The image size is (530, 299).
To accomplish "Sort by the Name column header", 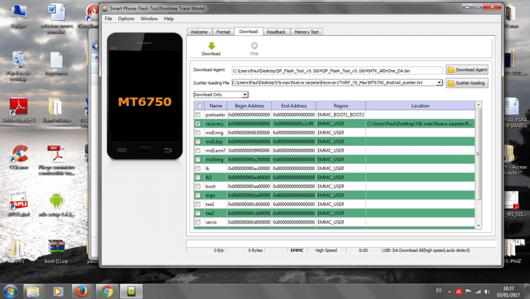I will pyautogui.click(x=216, y=106).
